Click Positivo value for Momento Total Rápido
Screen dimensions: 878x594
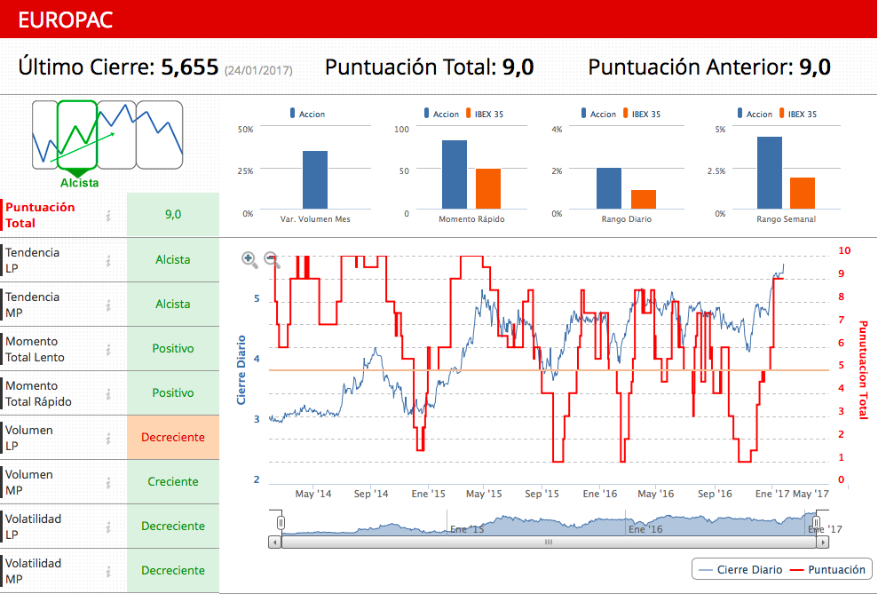pyautogui.click(x=173, y=393)
